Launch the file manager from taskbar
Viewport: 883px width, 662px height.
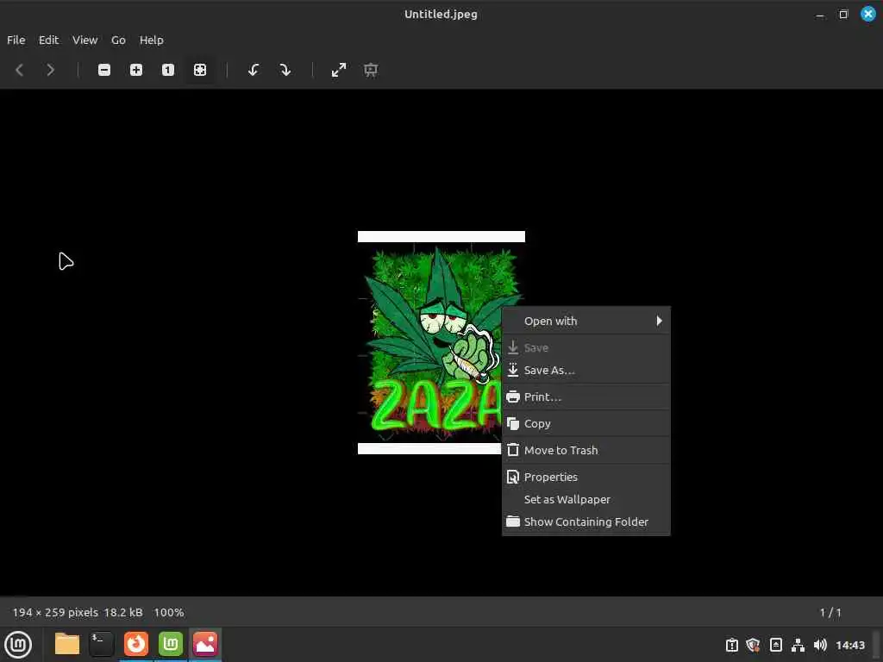(x=67, y=644)
